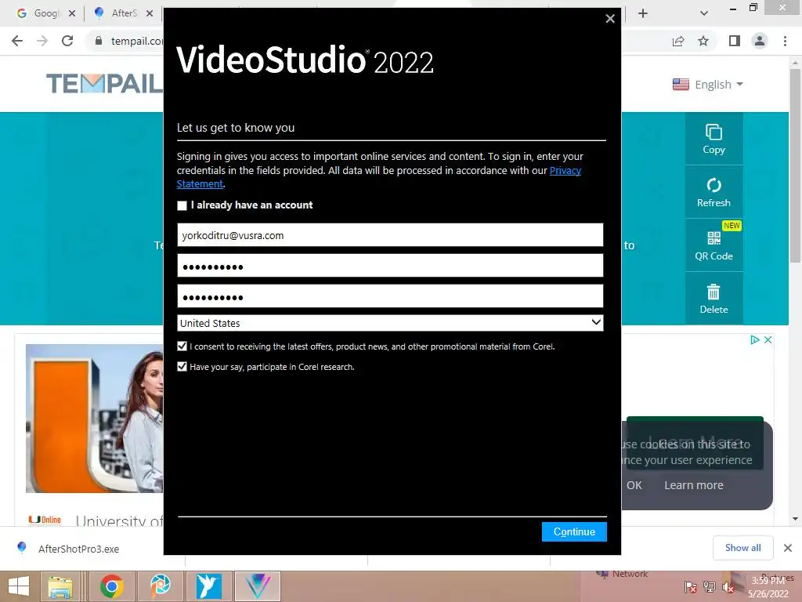Click Copy icon on Tempail page
The image size is (802, 602).
pos(714,139)
